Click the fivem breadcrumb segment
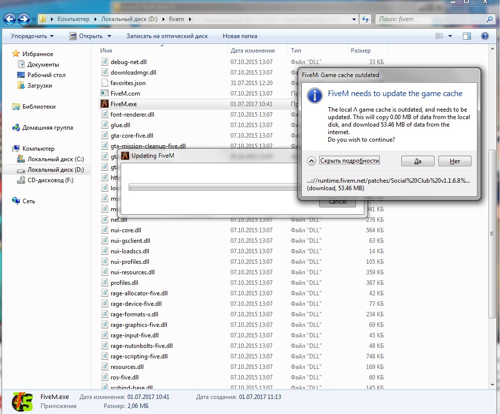Viewport: 500px width, 414px height. [176, 19]
